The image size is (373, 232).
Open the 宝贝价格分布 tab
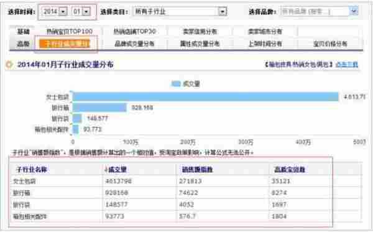pyautogui.click(x=330, y=44)
